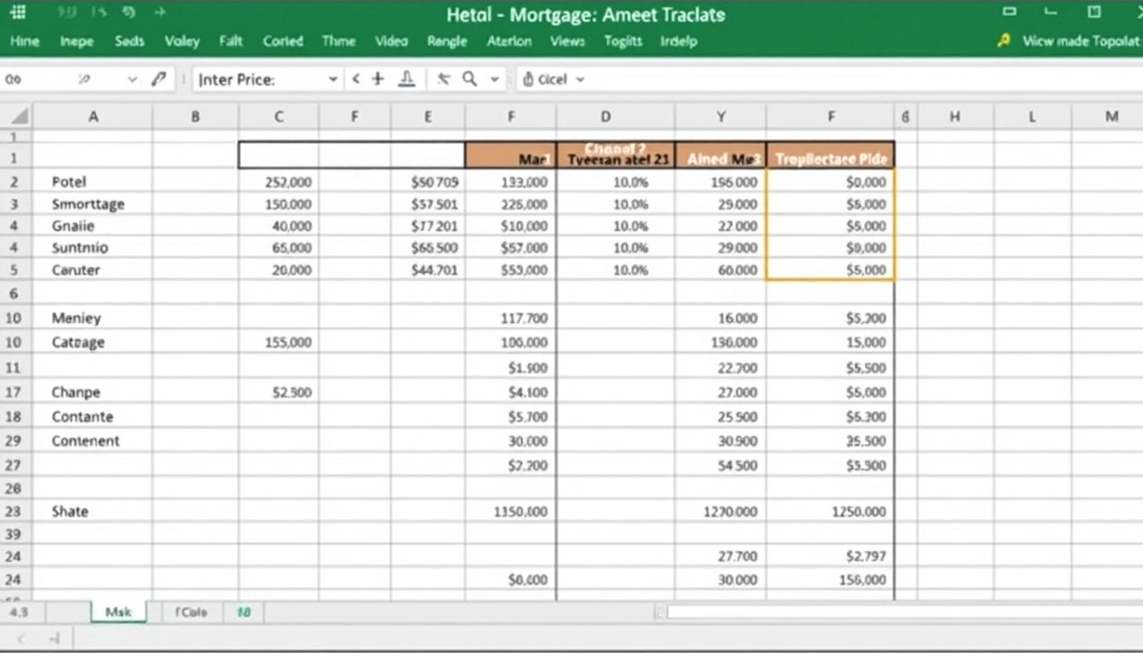1143x653 pixels.
Task: Select the Caruter cell
Action: [93, 270]
